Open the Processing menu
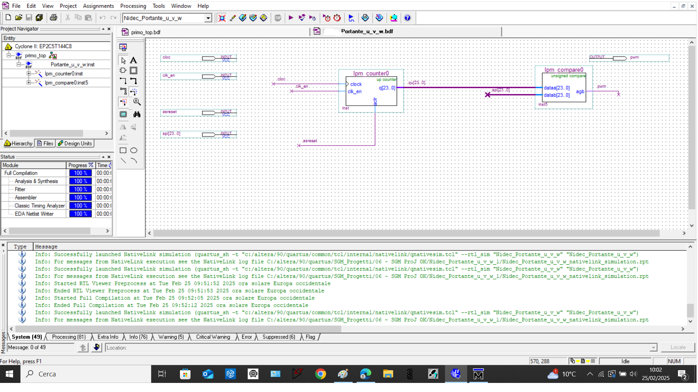Image resolution: width=698 pixels, height=392 pixels. (133, 6)
